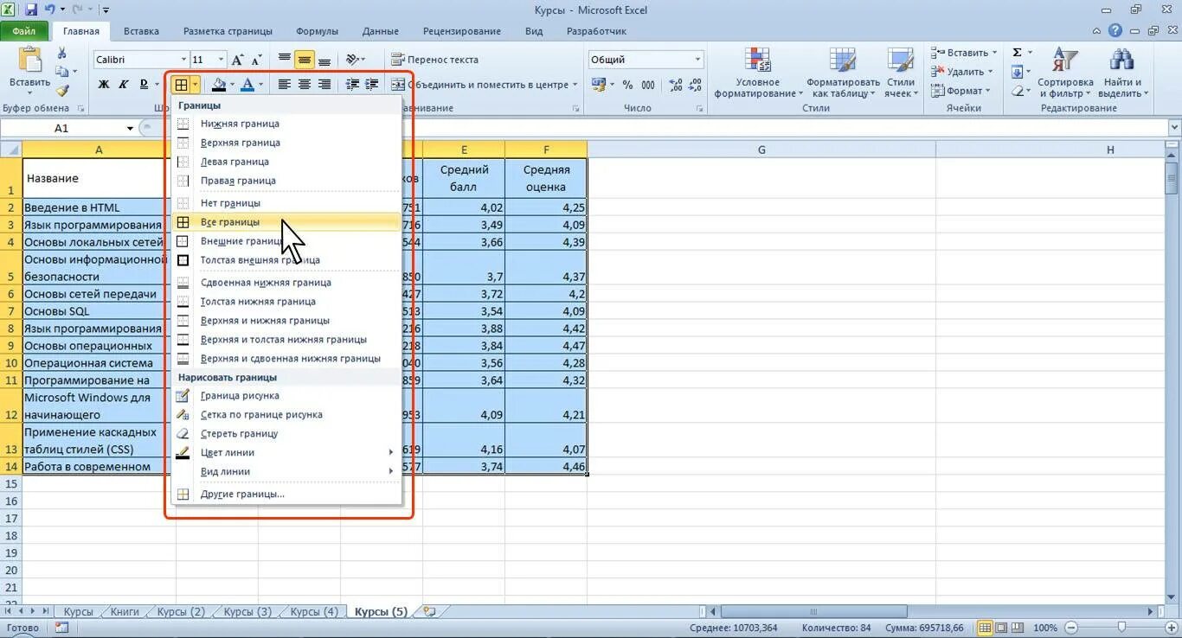Increase decimal places
1182x638 pixels.
pos(675,85)
